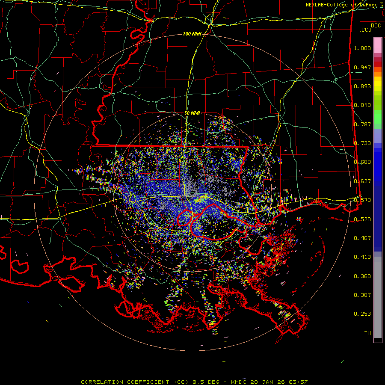The height and width of the screenshot is (385, 385).
Task: Click the 0.893 scale value
Action: coord(362,86)
